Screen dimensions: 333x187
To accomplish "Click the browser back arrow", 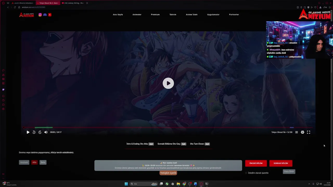I will [x=8, y=7].
